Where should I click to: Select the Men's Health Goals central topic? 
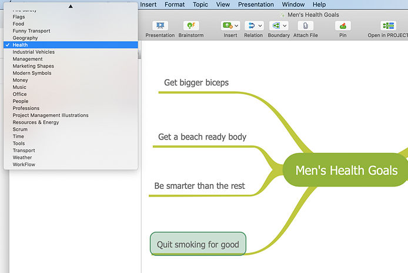pos(346,170)
